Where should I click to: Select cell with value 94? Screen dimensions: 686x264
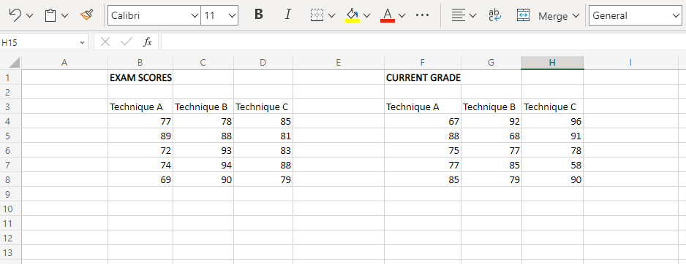tap(203, 165)
